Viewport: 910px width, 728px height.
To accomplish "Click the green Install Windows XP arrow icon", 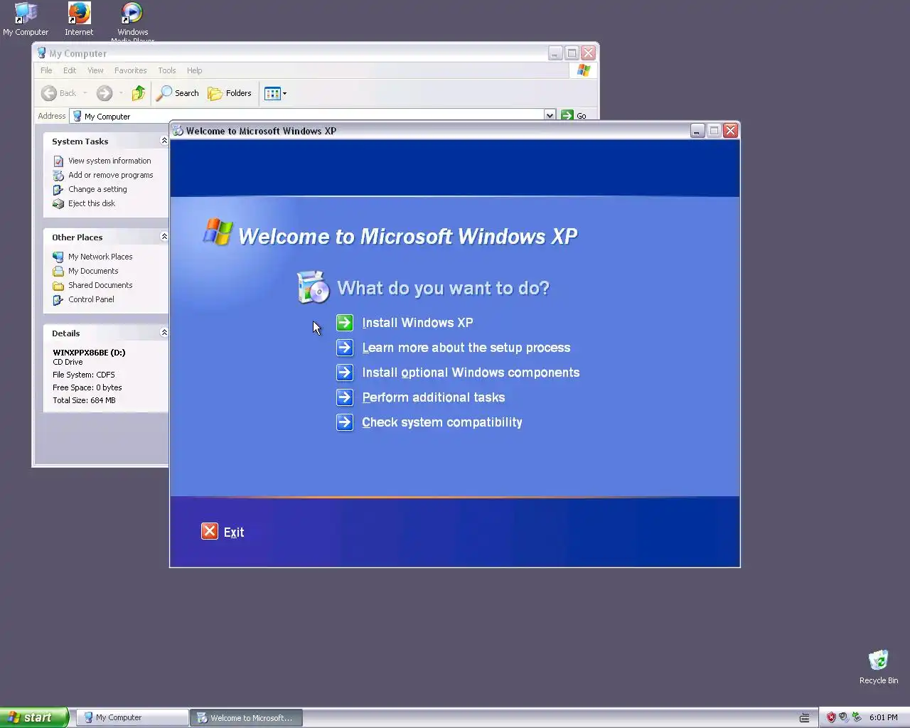I will tap(345, 323).
